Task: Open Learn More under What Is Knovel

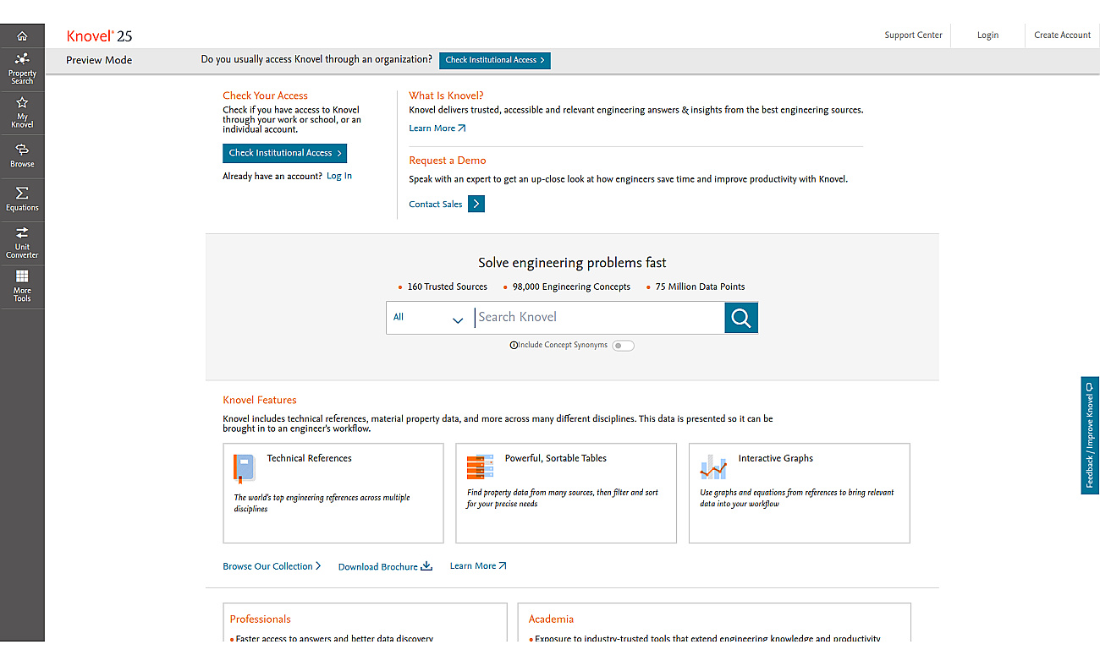Action: tap(437, 128)
